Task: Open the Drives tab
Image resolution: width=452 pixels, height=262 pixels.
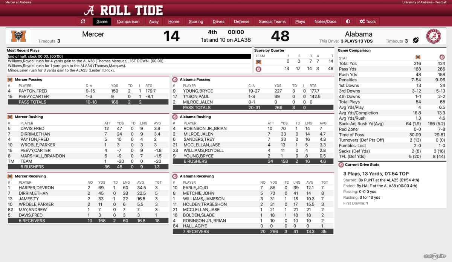Action: [218, 21]
